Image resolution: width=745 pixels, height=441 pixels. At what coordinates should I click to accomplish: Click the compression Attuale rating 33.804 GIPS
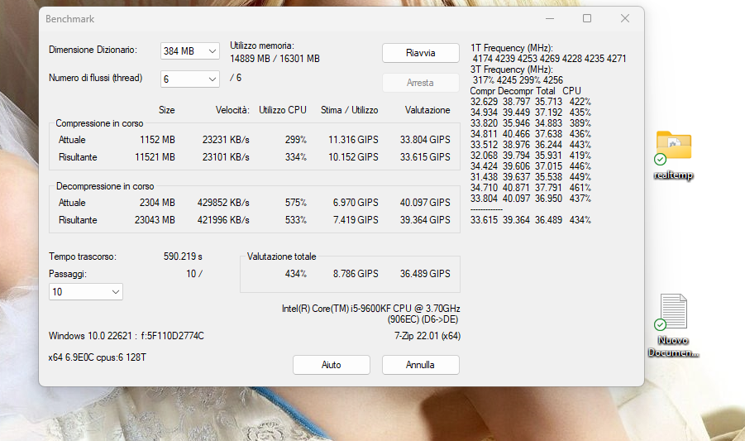(x=425, y=140)
